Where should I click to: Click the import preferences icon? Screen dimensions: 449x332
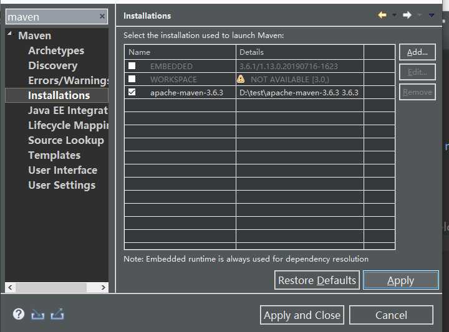point(38,315)
